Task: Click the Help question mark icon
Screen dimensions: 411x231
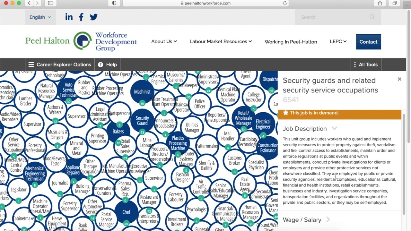Action: point(101,64)
